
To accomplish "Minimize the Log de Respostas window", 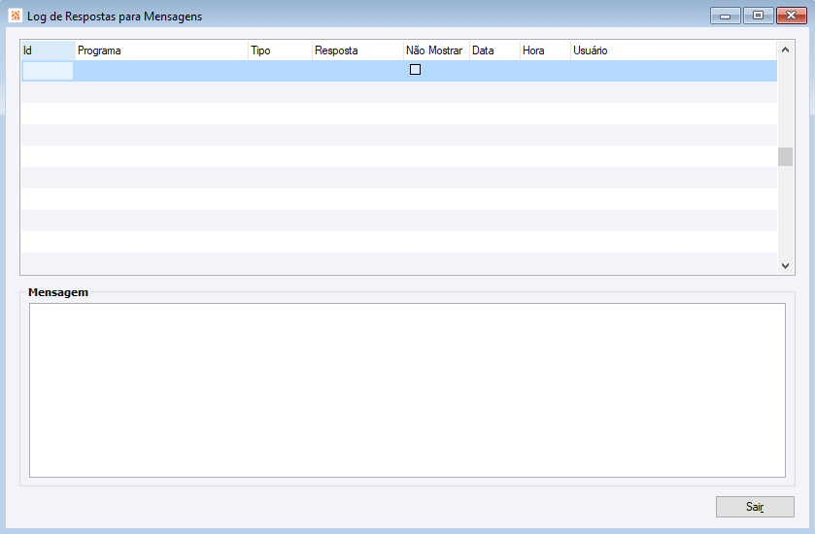I will click(725, 17).
